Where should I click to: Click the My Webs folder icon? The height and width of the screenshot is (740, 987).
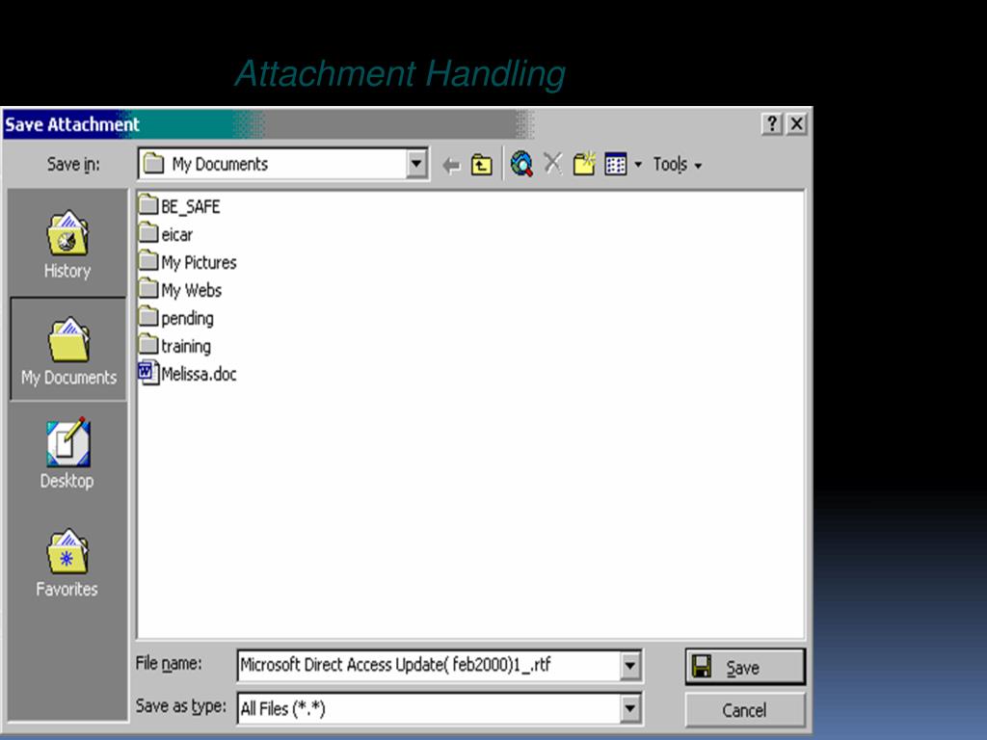click(147, 287)
